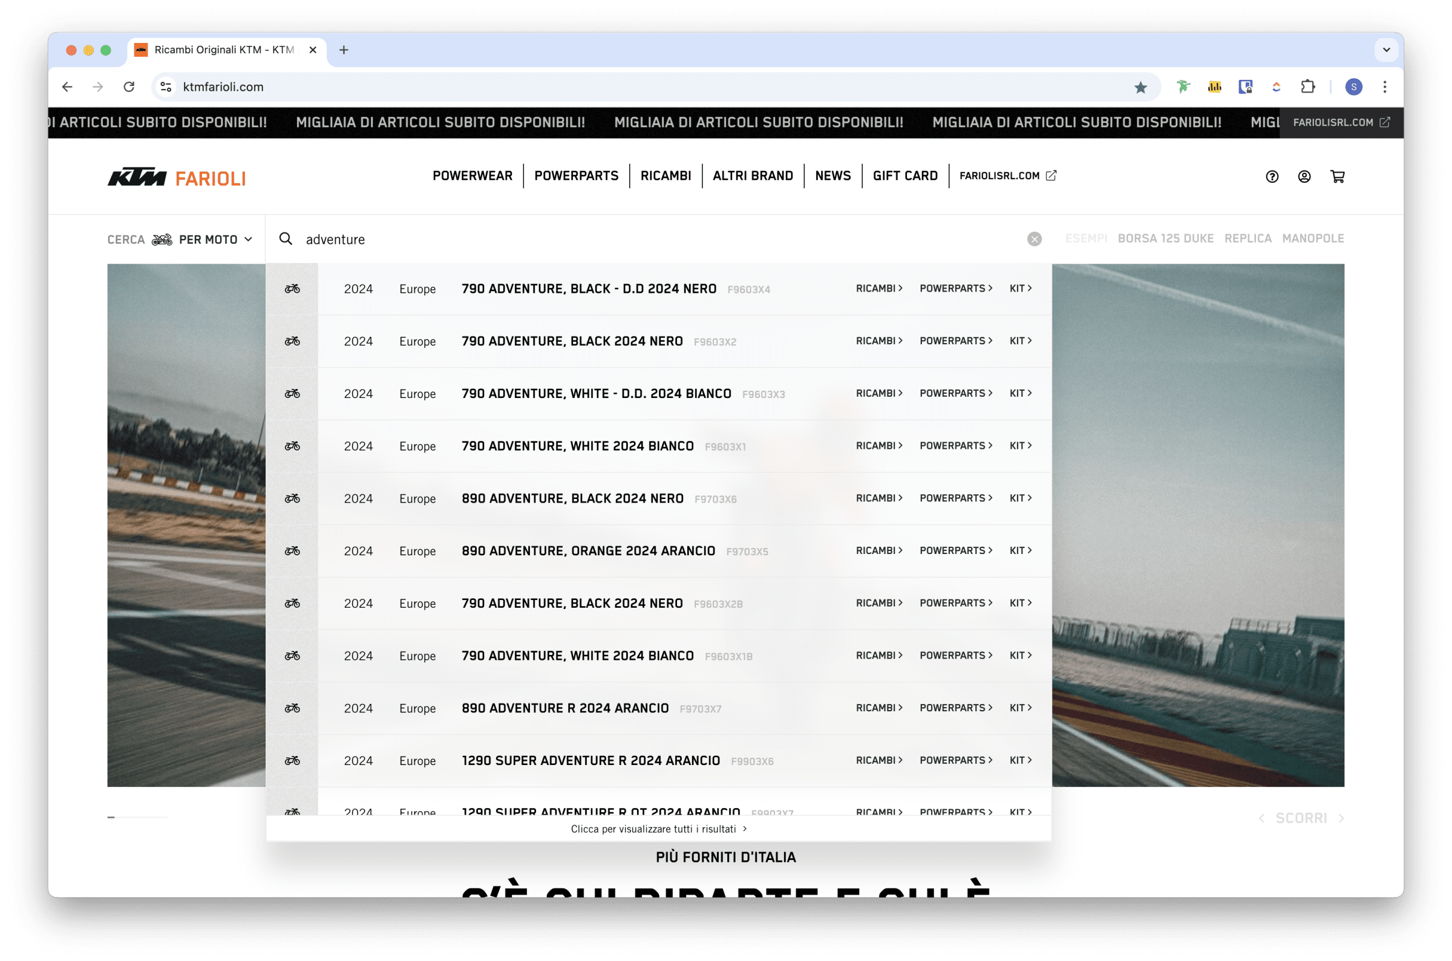
Task: Open the Powerwear menu item
Action: [472, 176]
